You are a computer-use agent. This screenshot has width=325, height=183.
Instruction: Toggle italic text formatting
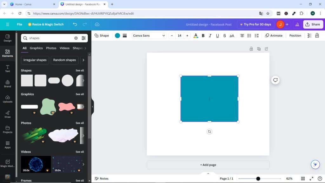tap(210, 36)
